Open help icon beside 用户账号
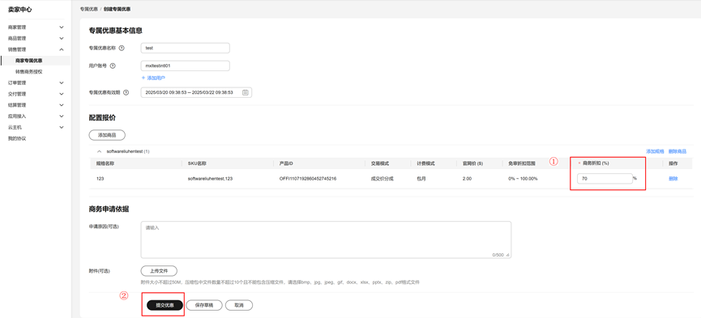 coord(113,66)
